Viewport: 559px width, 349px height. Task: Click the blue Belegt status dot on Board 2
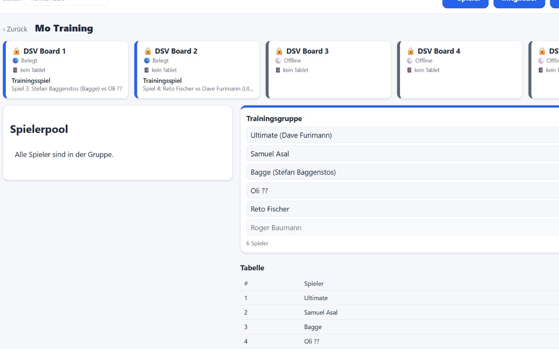pyautogui.click(x=147, y=60)
